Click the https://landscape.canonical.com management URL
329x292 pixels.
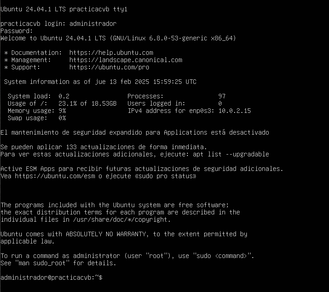(126, 60)
